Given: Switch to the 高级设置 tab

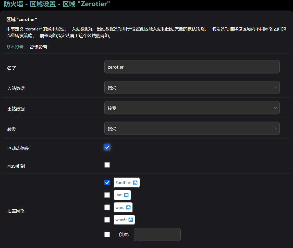Looking at the screenshot, I should coord(39,47).
